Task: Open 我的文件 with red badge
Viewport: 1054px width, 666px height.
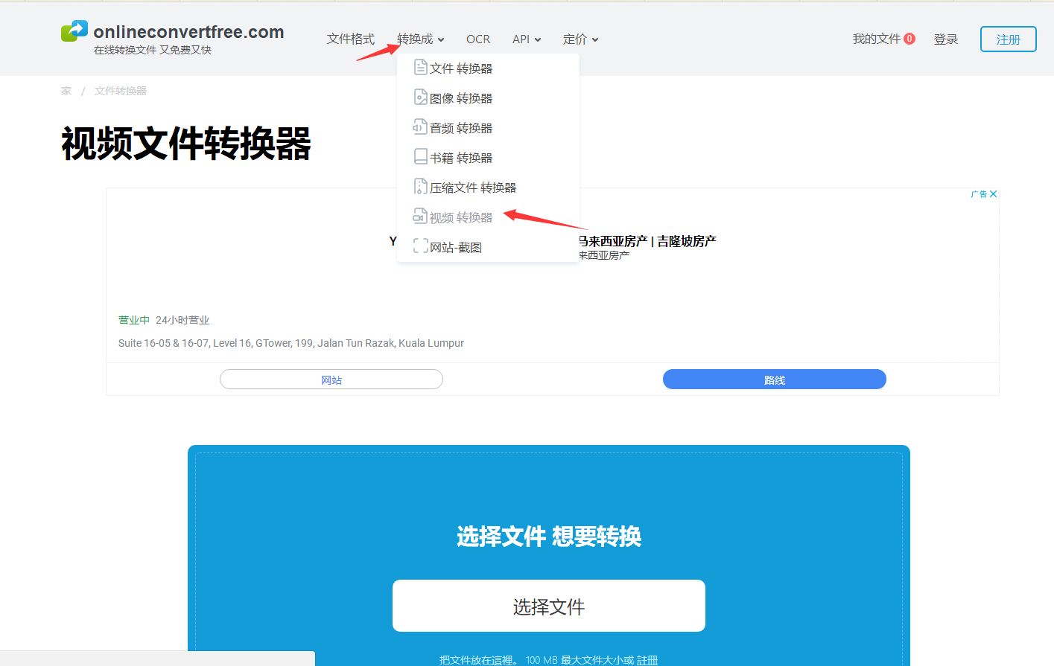Action: [884, 39]
